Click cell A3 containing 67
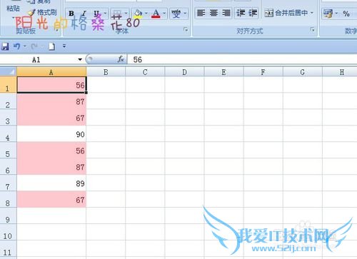The width and height of the screenshot is (357, 259). (x=51, y=118)
